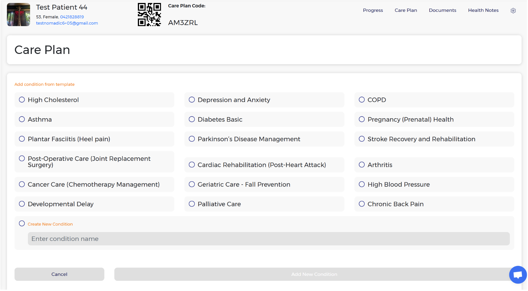Go to Health Notes tab
Viewport: 528px width, 291px height.
(x=483, y=10)
